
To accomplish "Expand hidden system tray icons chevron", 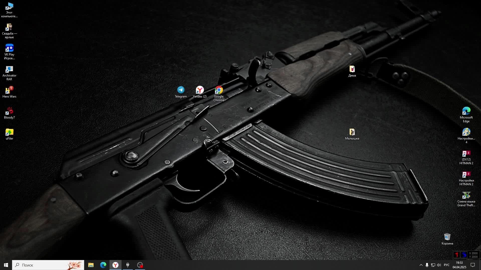I will tap(421, 265).
